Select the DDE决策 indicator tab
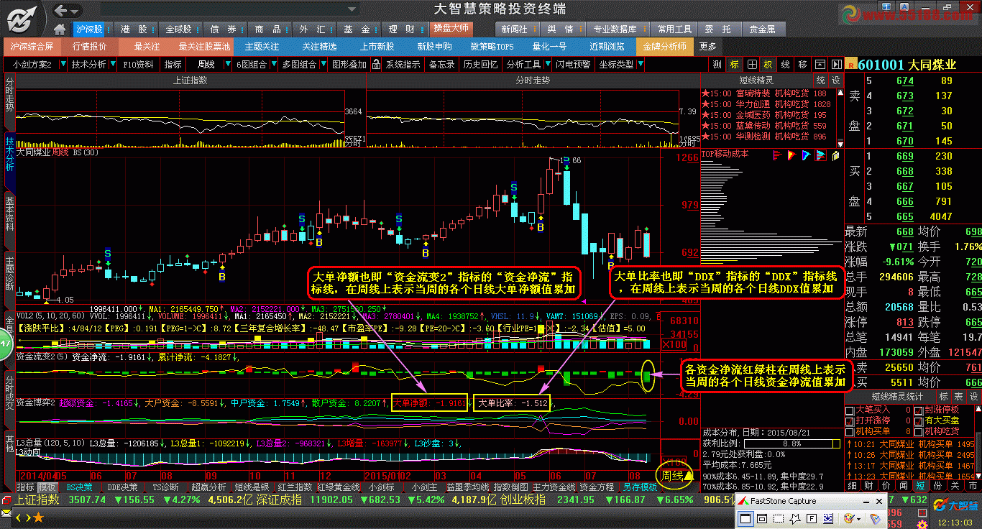 tap(122, 487)
